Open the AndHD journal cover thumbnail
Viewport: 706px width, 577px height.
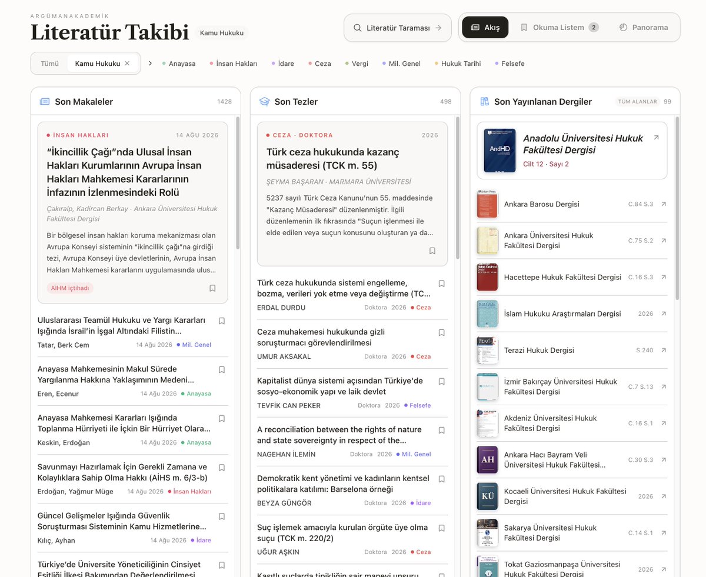[x=499, y=151]
